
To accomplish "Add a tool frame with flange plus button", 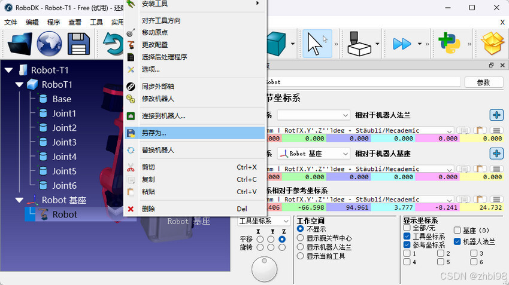I will click(x=496, y=115).
